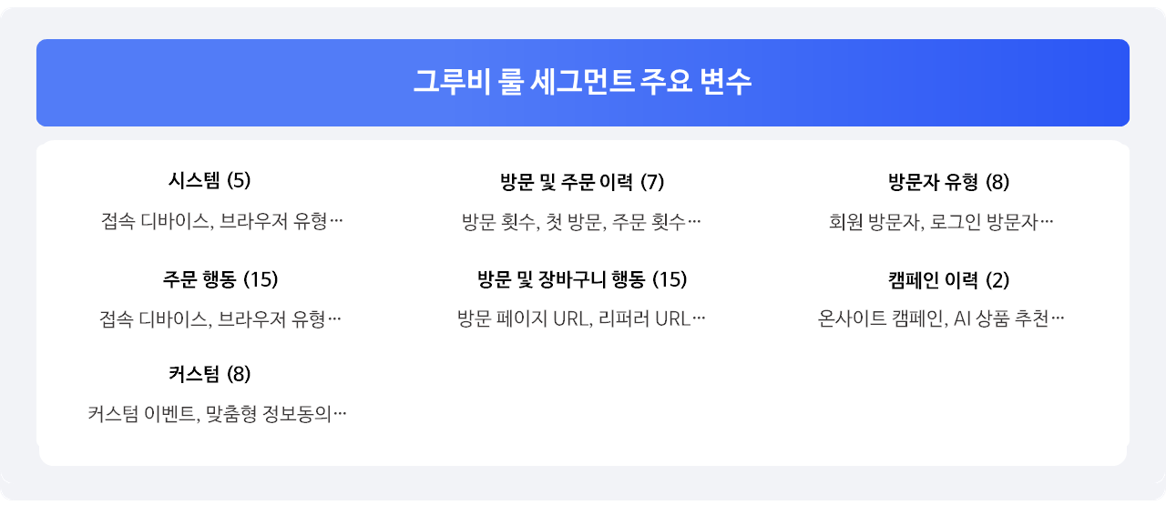The height and width of the screenshot is (505, 1166).
Task: Click 온사이트 캠페인, AI 상품 추천 text
Action: point(933,319)
